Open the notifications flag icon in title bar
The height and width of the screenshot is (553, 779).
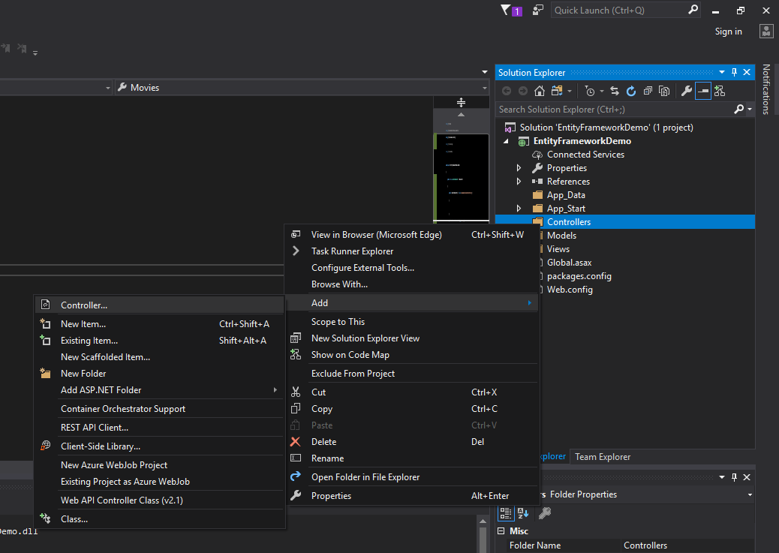click(x=506, y=10)
